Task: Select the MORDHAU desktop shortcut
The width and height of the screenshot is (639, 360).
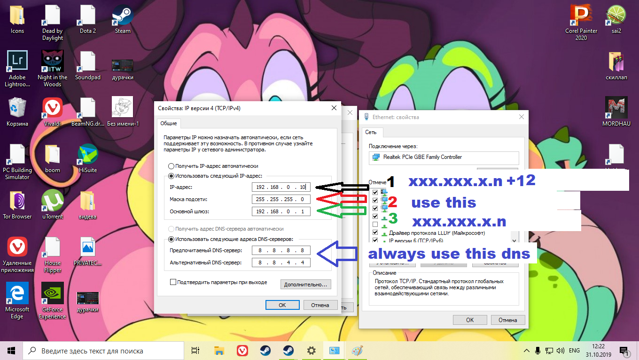Action: [x=616, y=112]
